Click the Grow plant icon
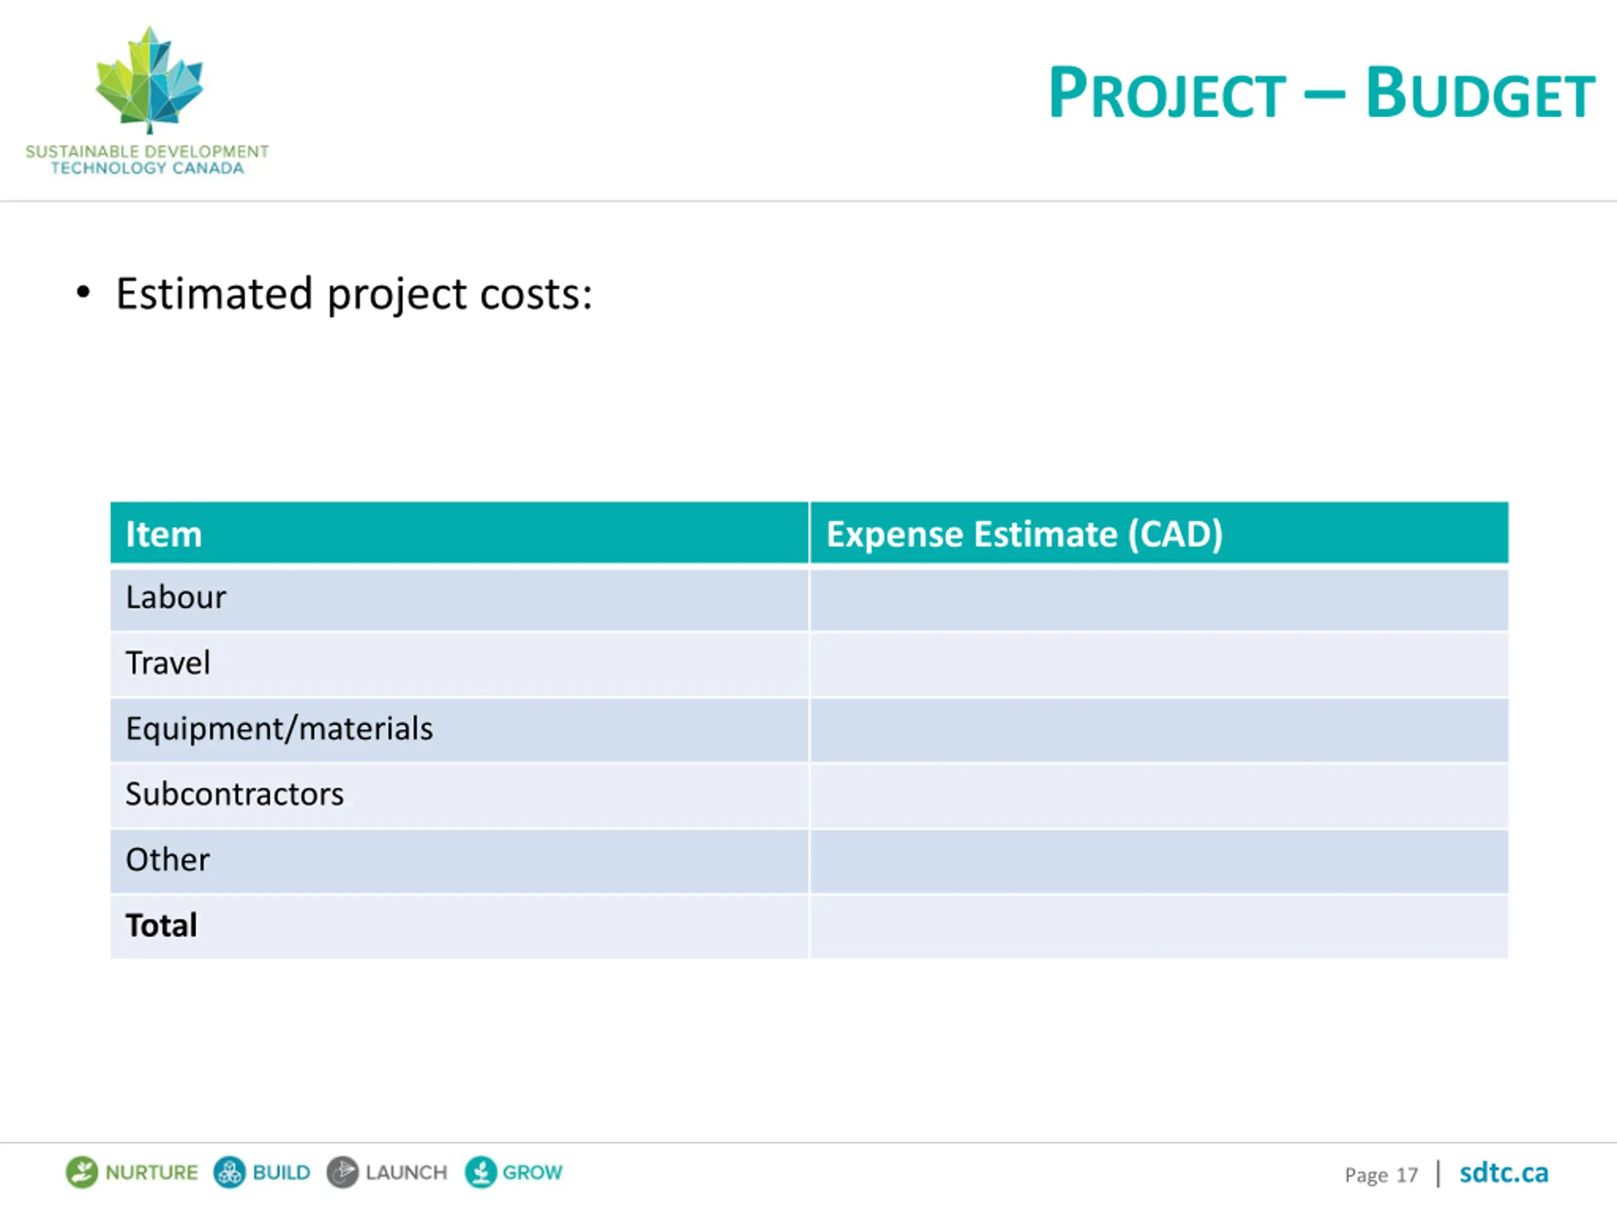The image size is (1617, 1213). [481, 1172]
